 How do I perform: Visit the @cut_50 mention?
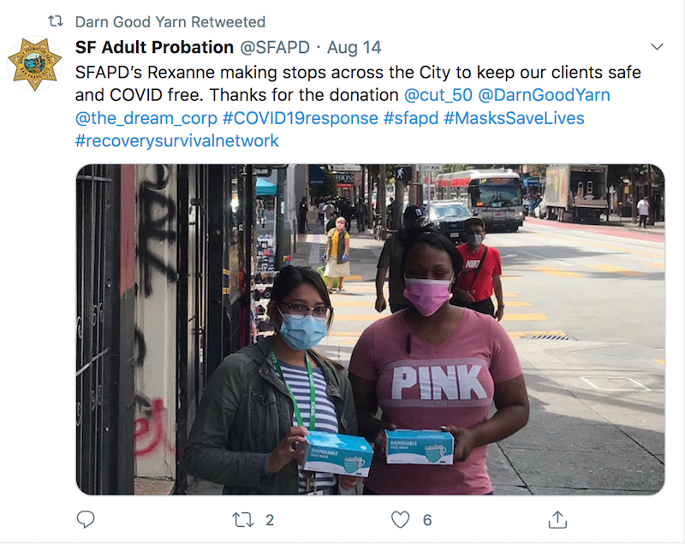(438, 95)
